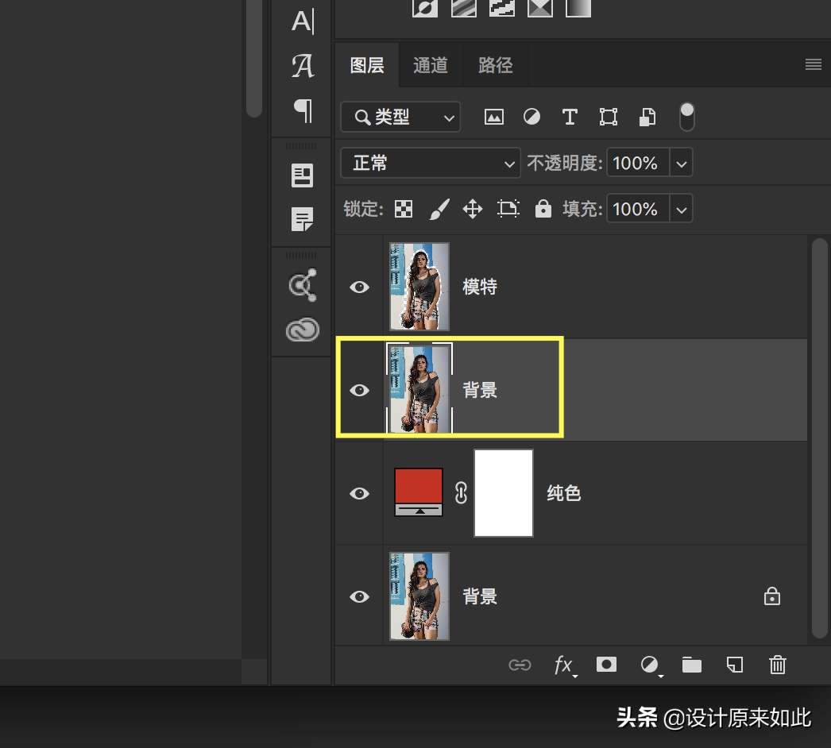The image size is (831, 748).
Task: Open the Layers panel menu
Action: (814, 64)
